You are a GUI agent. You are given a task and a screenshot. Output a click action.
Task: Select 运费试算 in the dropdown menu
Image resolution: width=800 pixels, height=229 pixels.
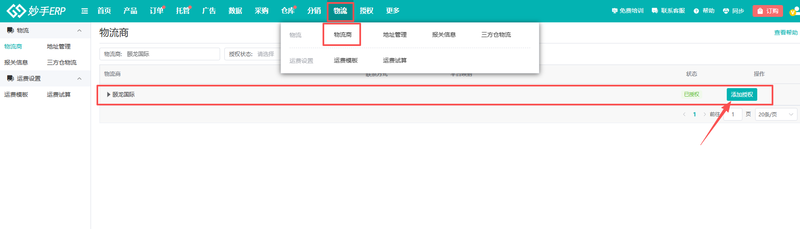point(395,60)
